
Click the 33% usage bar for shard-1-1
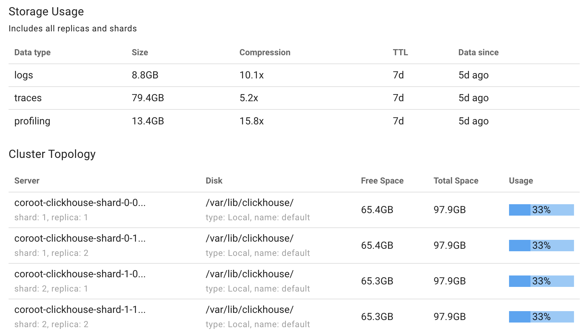tap(541, 316)
